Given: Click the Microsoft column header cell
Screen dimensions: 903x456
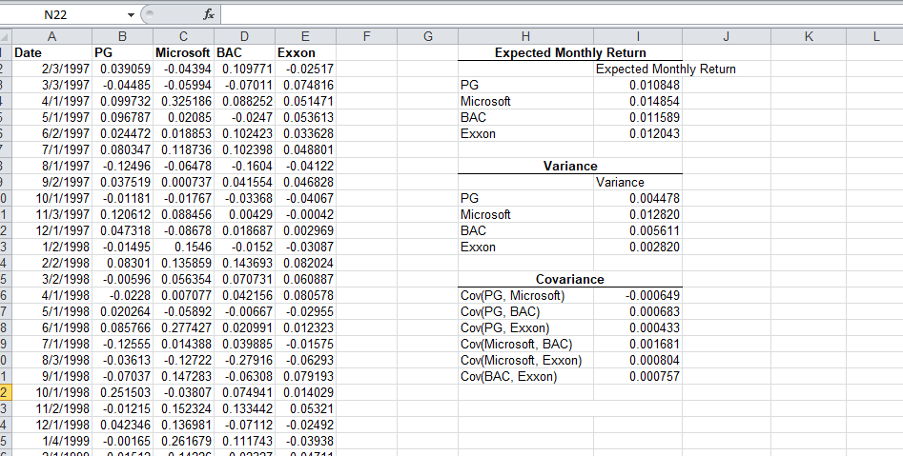Looking at the screenshot, I should click(x=184, y=53).
